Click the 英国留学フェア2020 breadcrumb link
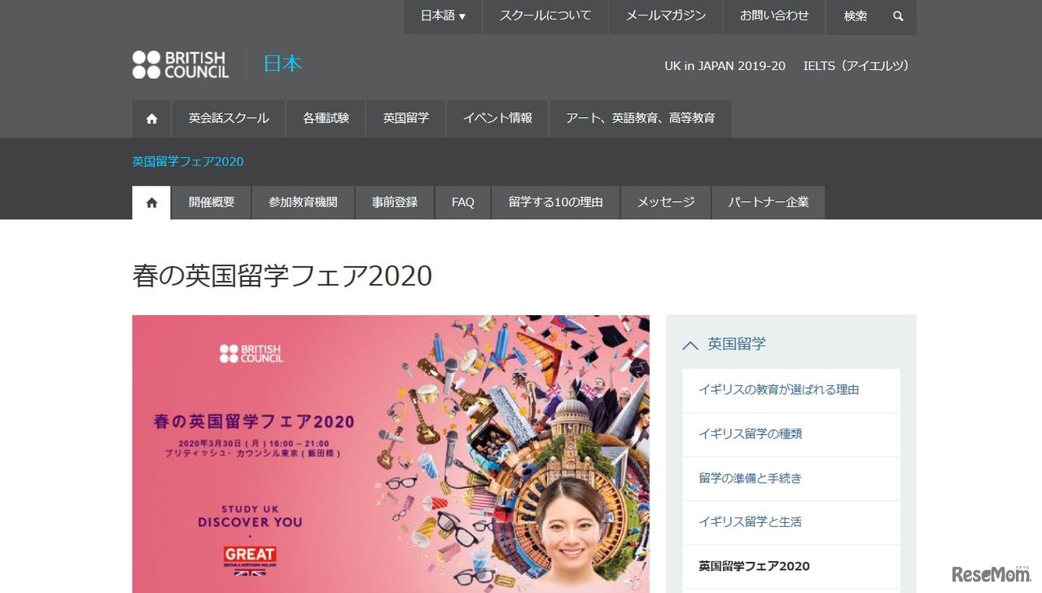The width and height of the screenshot is (1042, 593). (188, 161)
